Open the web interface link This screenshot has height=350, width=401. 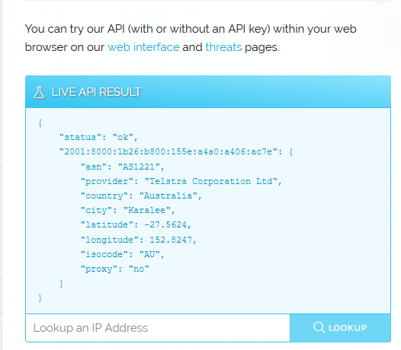[x=143, y=47]
